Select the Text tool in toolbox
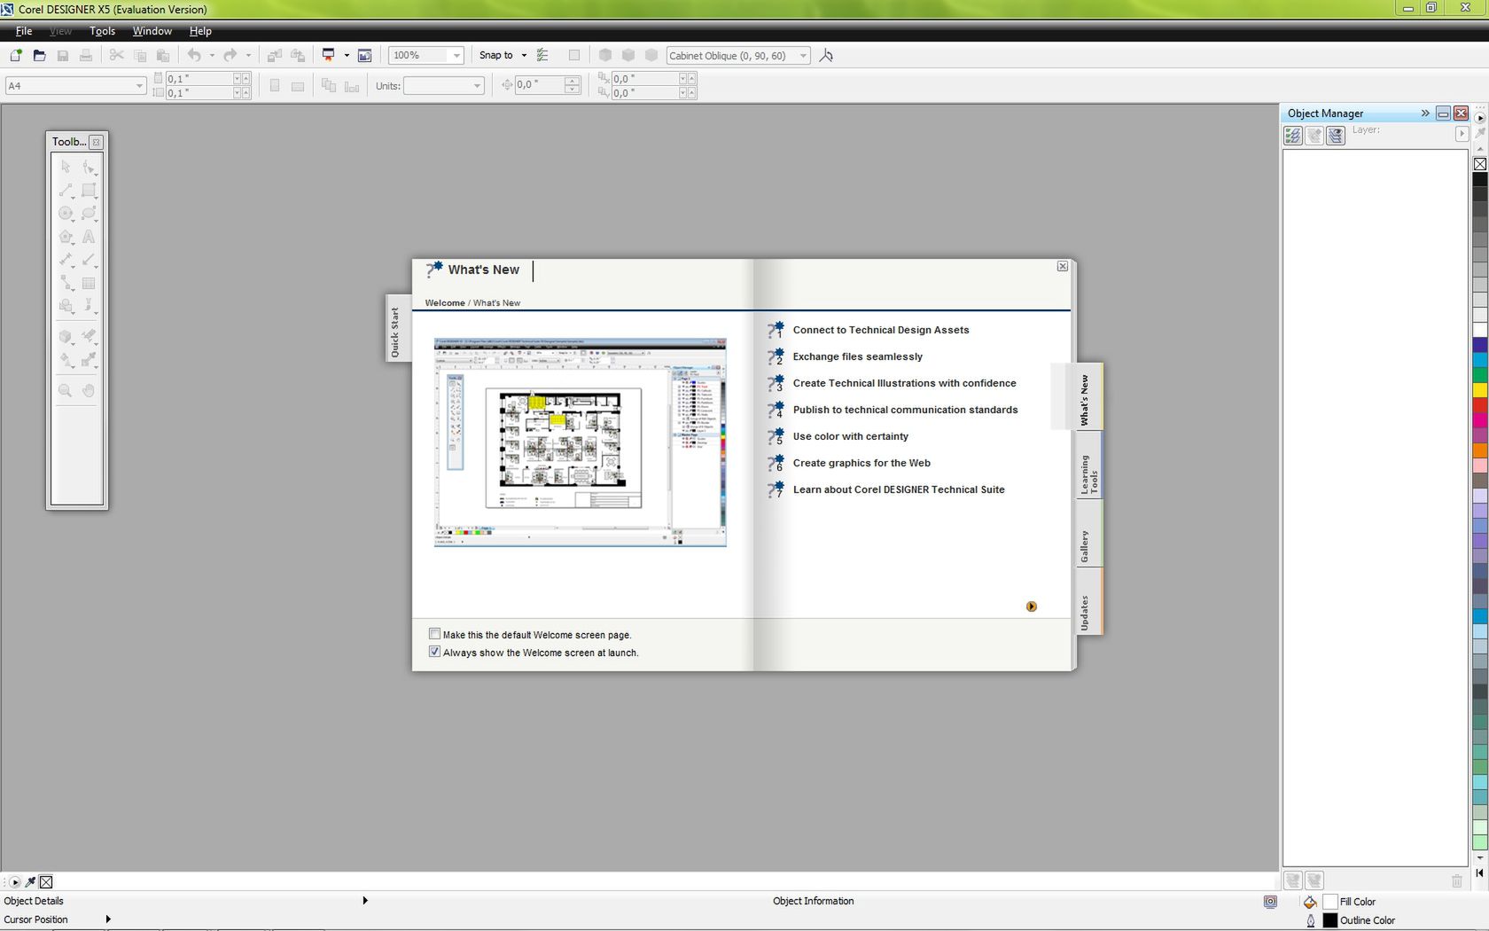Viewport: 1489px width, 931px height. pyautogui.click(x=89, y=237)
